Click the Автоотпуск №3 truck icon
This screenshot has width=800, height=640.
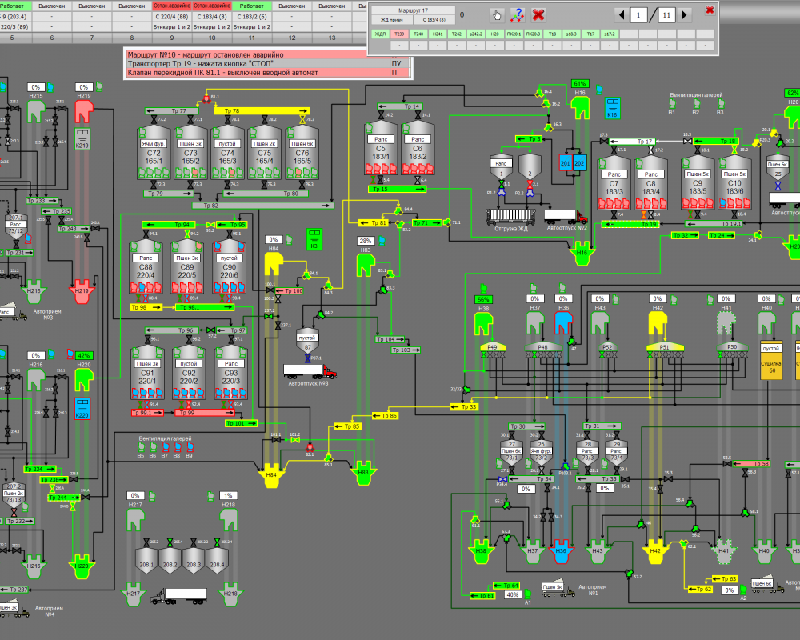point(310,371)
